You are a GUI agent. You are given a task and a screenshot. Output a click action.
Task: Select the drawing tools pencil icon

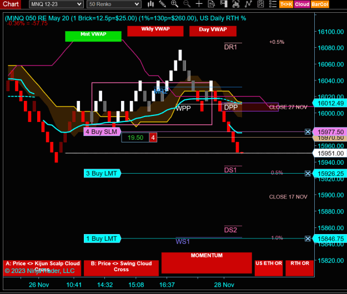coord(163,4)
